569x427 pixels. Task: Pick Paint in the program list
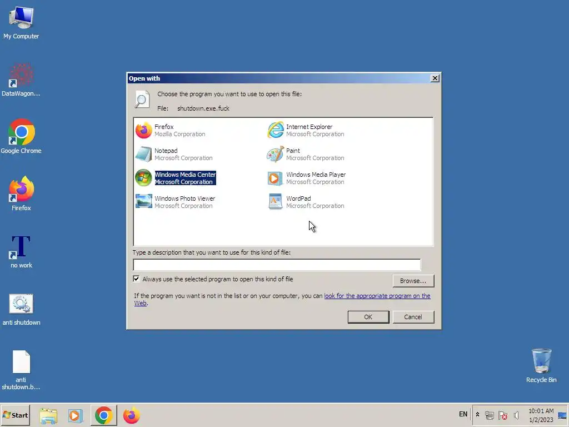pyautogui.click(x=306, y=155)
